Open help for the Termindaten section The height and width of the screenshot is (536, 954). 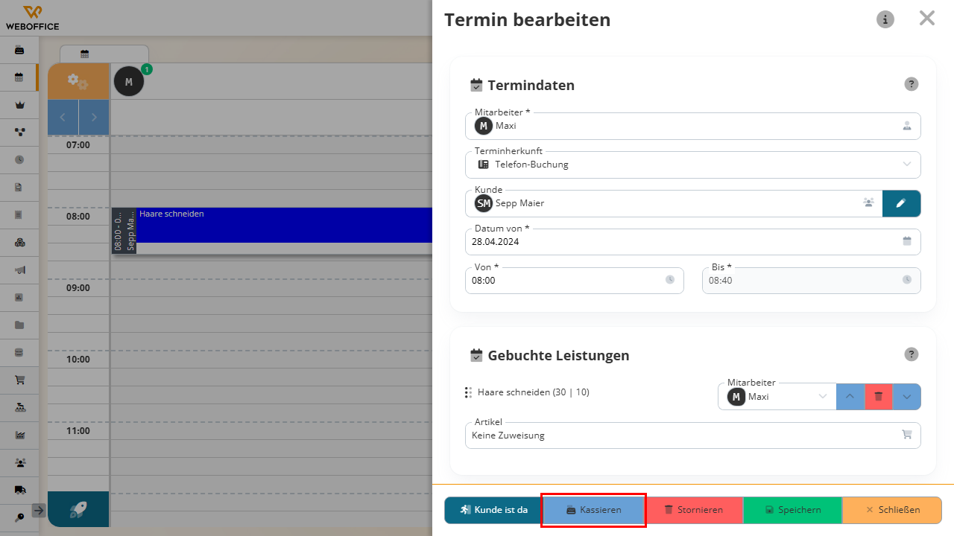912,84
